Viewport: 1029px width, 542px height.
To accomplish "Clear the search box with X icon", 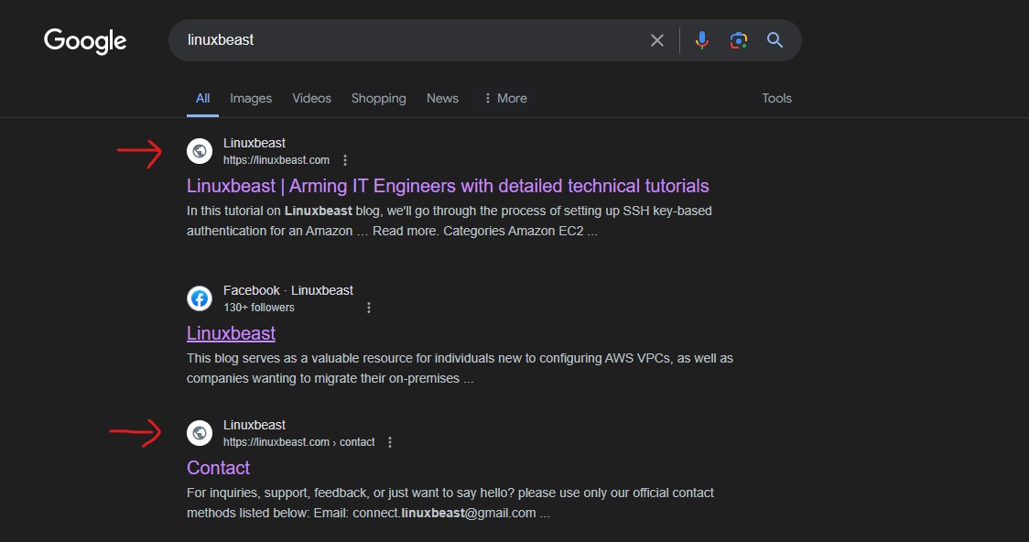I will [657, 40].
